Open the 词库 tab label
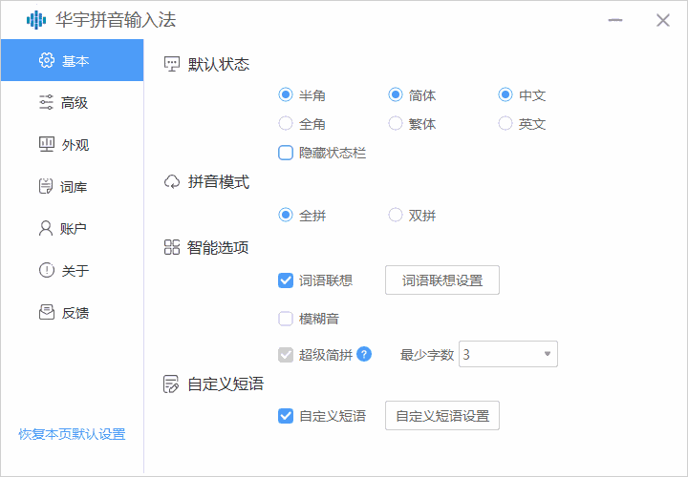Viewport: 688px width, 477px height. [x=75, y=187]
